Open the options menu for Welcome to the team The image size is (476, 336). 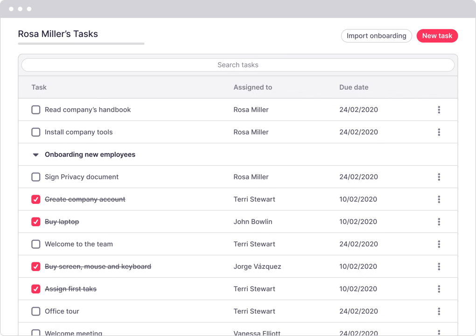click(x=439, y=244)
